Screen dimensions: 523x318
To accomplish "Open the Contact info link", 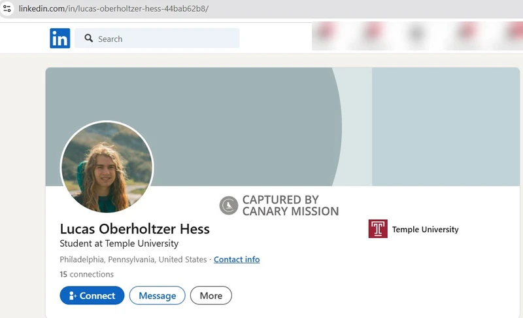I will (237, 259).
